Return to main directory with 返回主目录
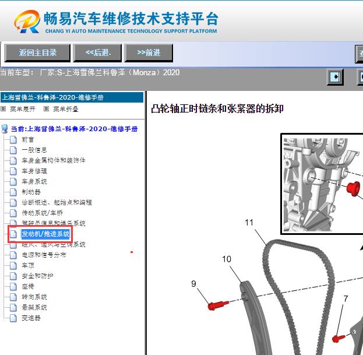363x355 pixels. point(37,53)
